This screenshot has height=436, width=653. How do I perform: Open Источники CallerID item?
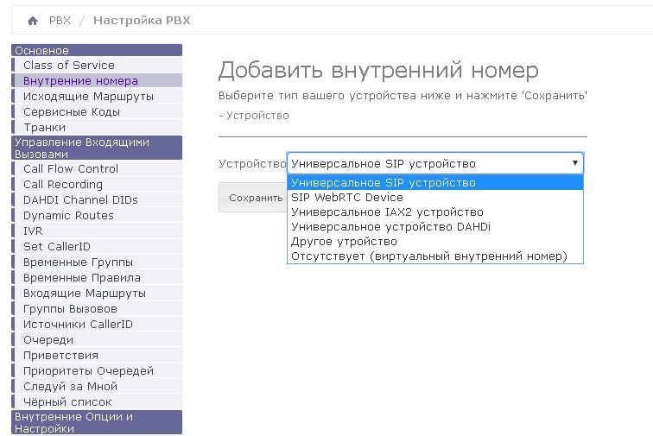click(97, 324)
